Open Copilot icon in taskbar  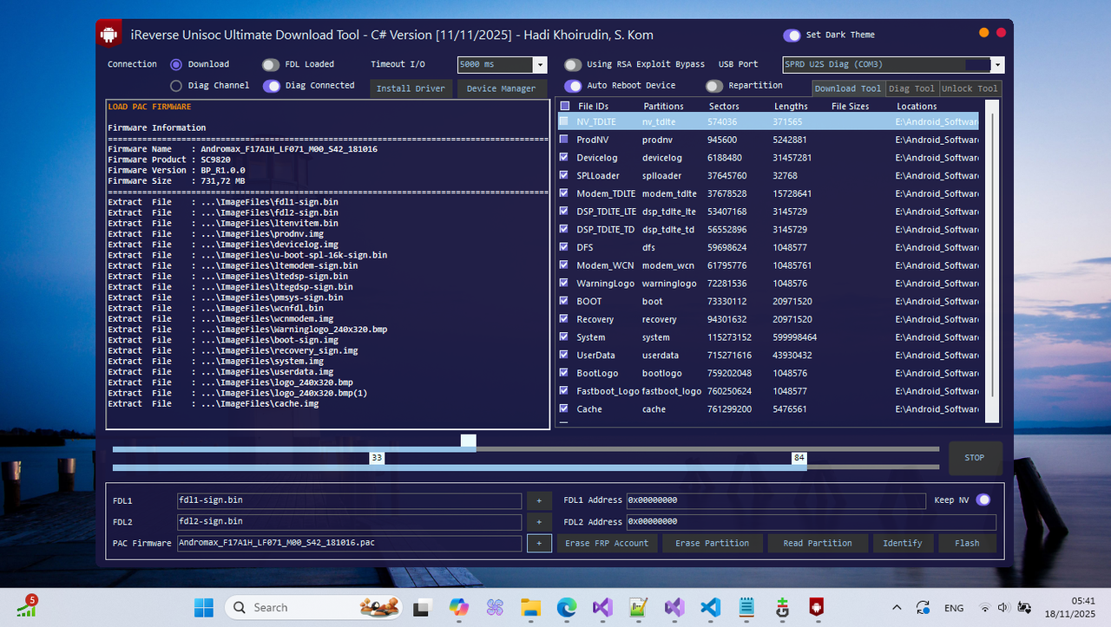tap(458, 607)
